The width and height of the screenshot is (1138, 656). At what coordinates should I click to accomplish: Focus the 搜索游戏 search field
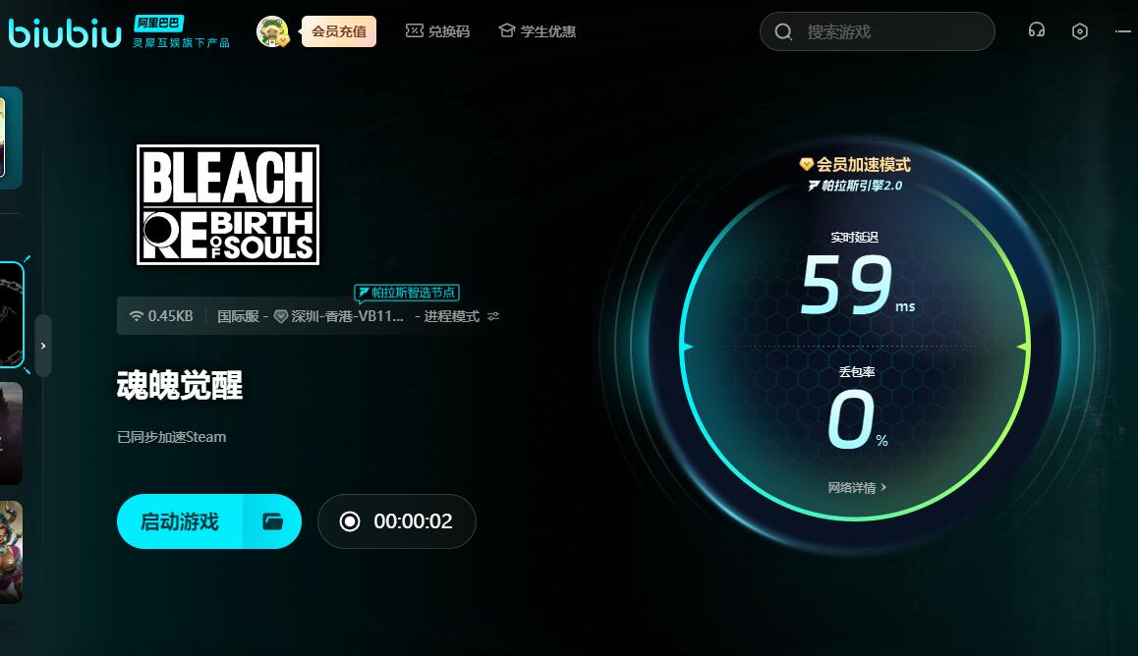[878, 31]
